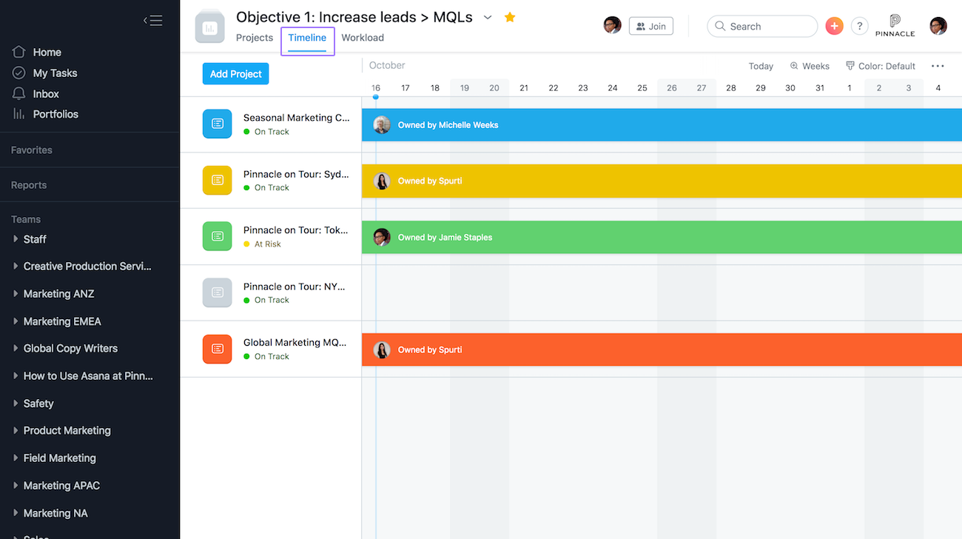
Task: Jump to Today on the timeline
Action: 761,66
